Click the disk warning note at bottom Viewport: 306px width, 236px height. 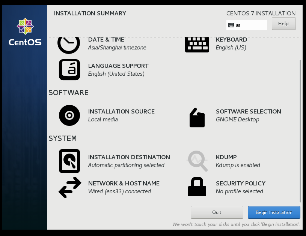(236, 224)
